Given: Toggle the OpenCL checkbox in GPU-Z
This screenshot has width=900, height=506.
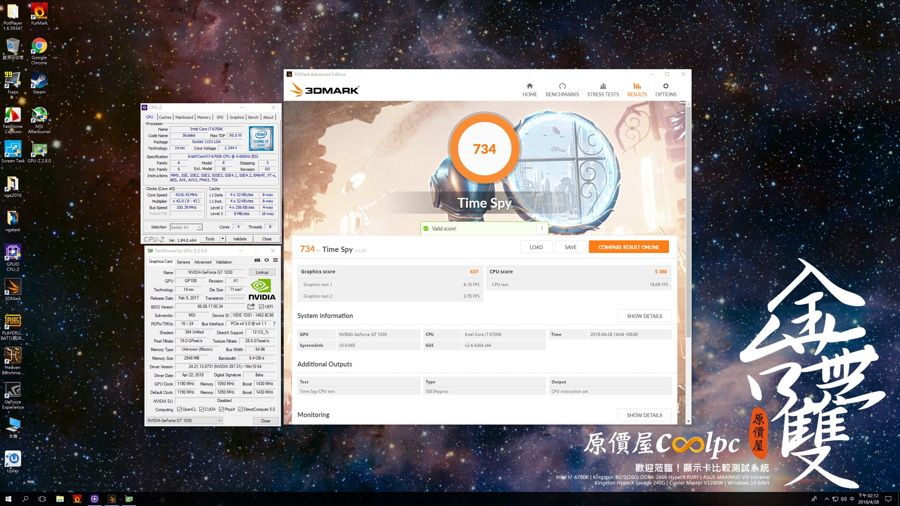Looking at the screenshot, I should pos(179,409).
